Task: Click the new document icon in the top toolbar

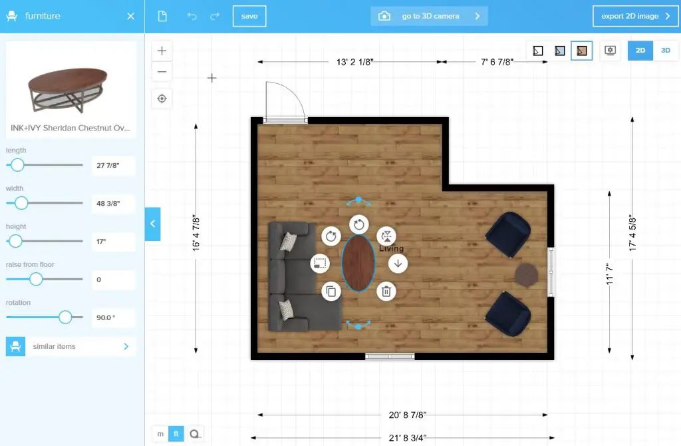Action: pyautogui.click(x=162, y=15)
